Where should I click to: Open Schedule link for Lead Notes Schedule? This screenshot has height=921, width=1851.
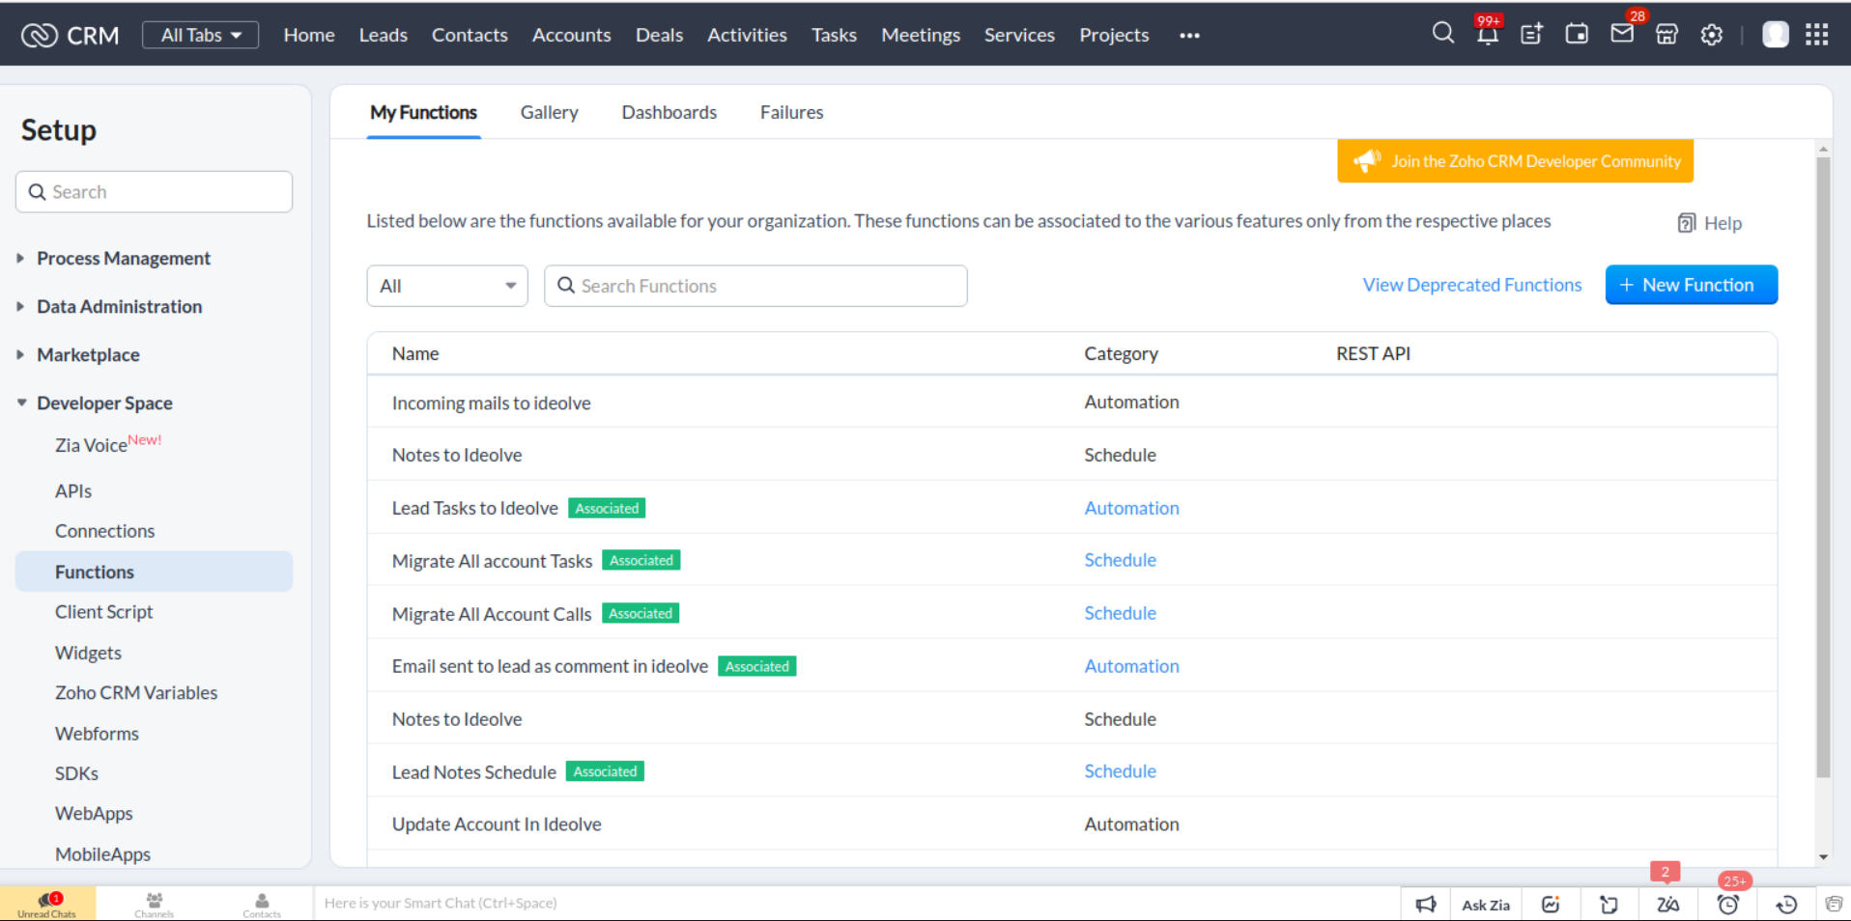[1120, 771]
